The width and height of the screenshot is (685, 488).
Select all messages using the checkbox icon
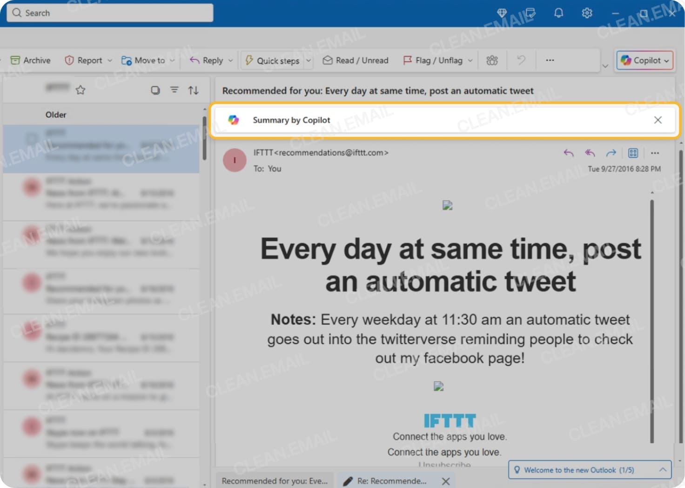pyautogui.click(x=155, y=90)
